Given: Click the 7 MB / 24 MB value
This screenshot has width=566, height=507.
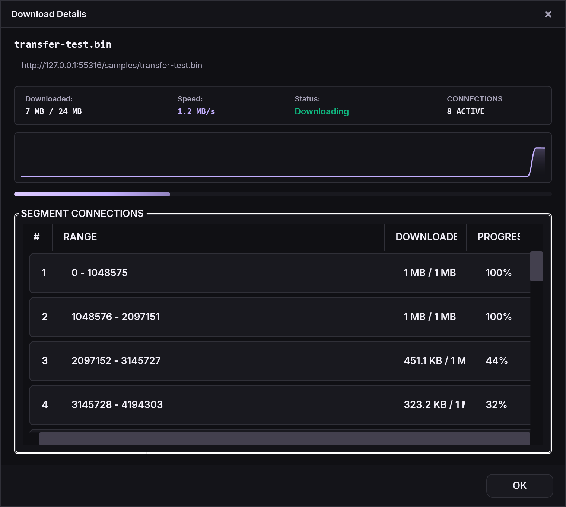Looking at the screenshot, I should [x=54, y=111].
